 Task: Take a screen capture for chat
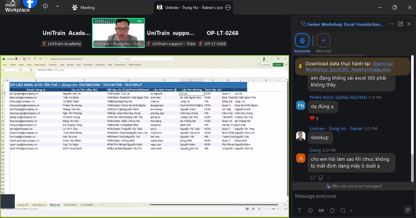pyautogui.click(x=343, y=210)
